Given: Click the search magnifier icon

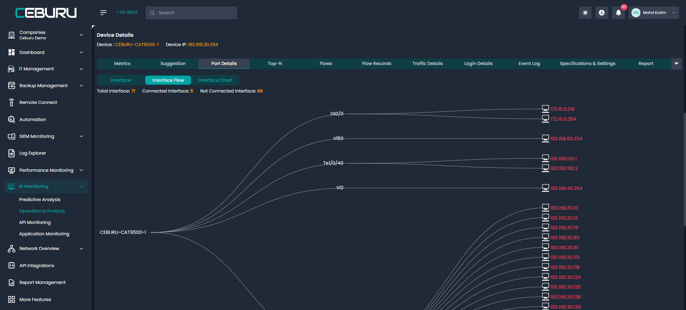Looking at the screenshot, I should [x=152, y=13].
